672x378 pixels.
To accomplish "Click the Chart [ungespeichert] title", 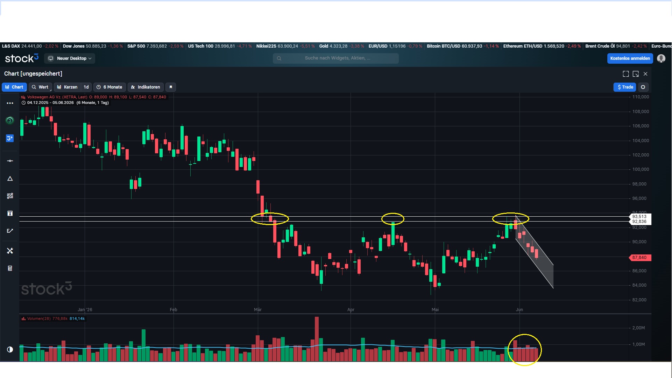I will [x=33, y=74].
